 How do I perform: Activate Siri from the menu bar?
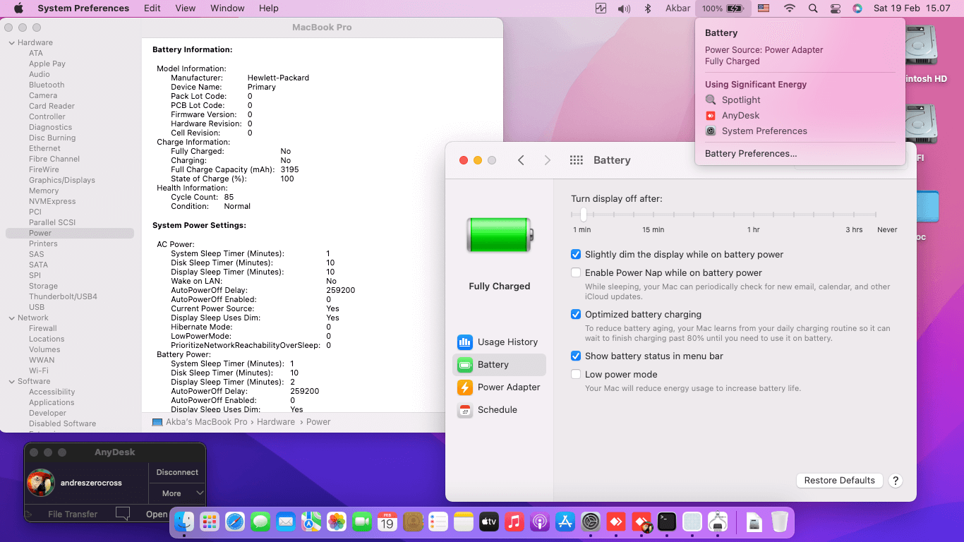pos(857,8)
